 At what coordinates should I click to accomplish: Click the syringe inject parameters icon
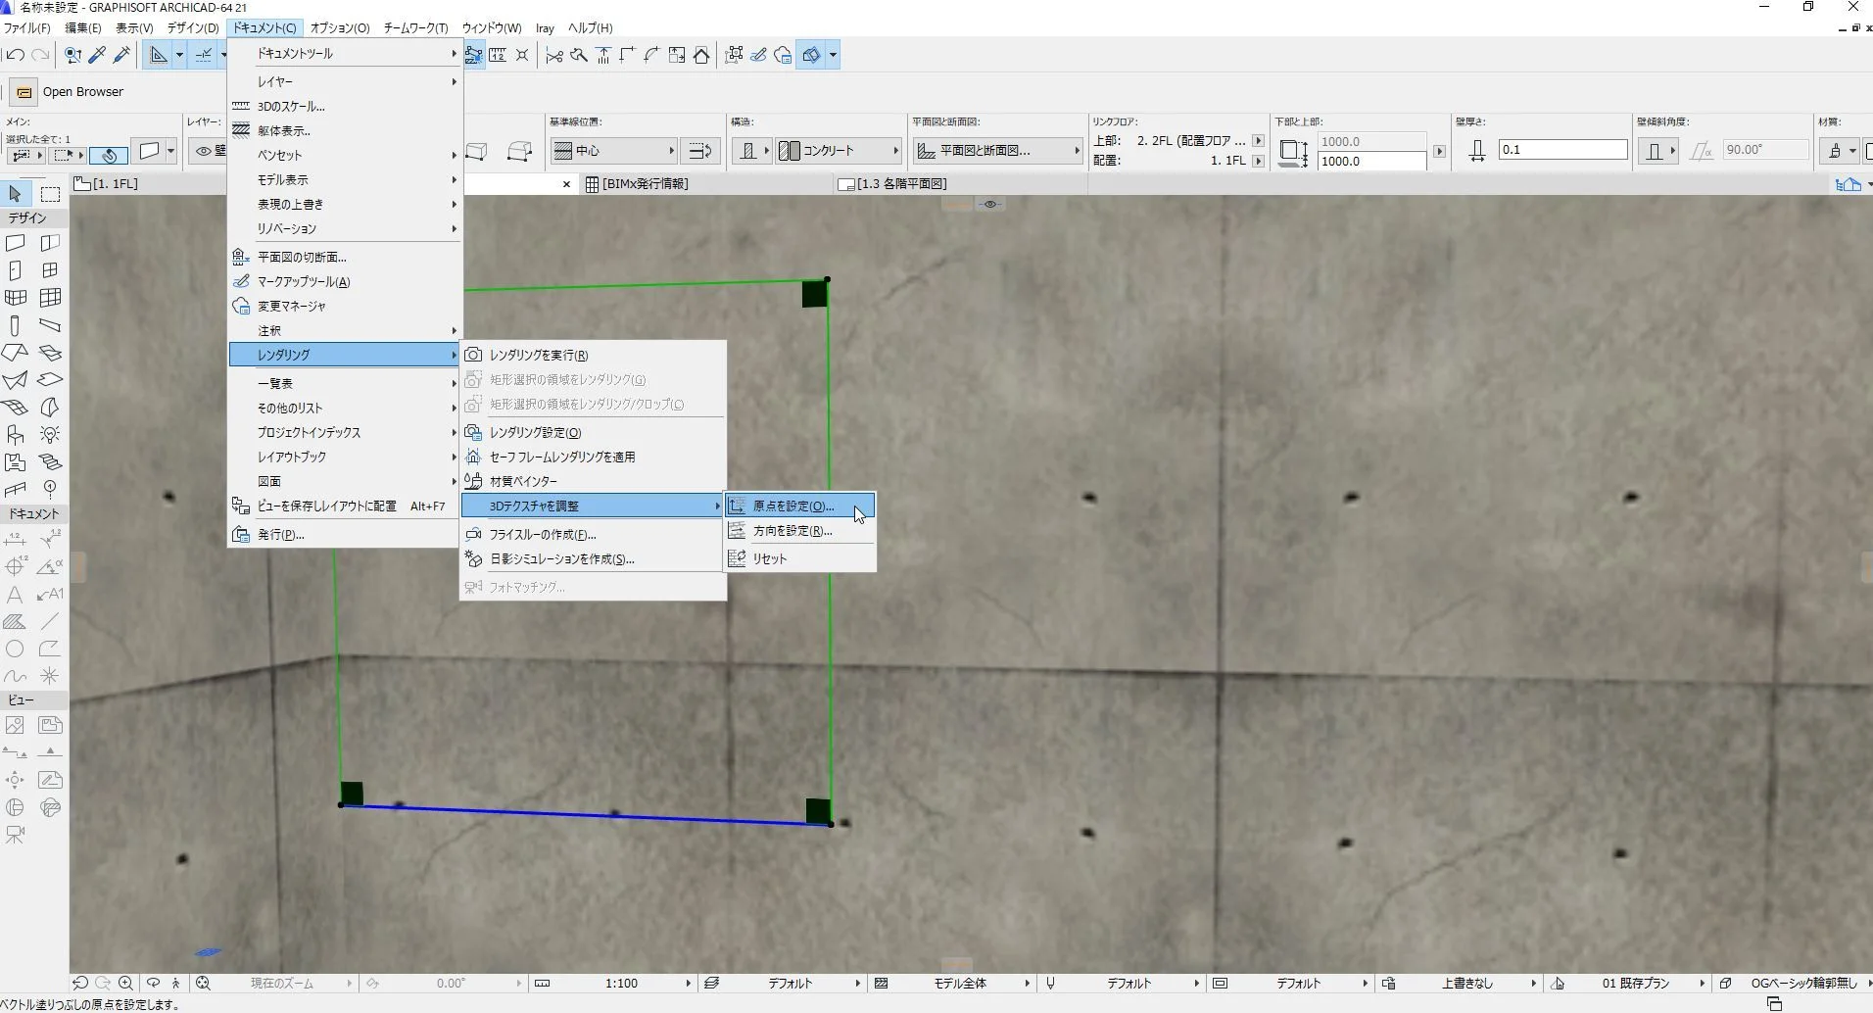(121, 56)
